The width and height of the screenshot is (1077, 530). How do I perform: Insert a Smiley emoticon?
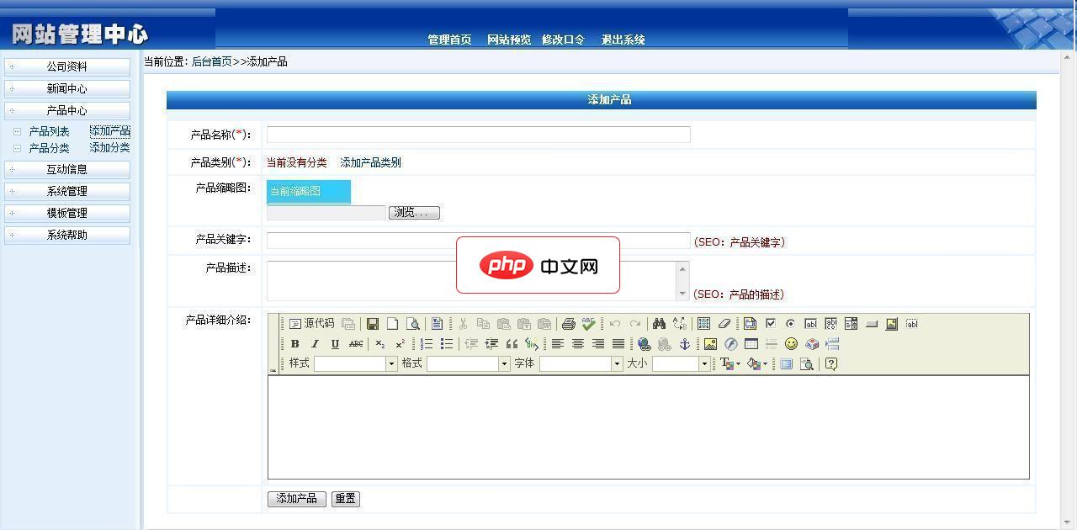click(x=791, y=344)
